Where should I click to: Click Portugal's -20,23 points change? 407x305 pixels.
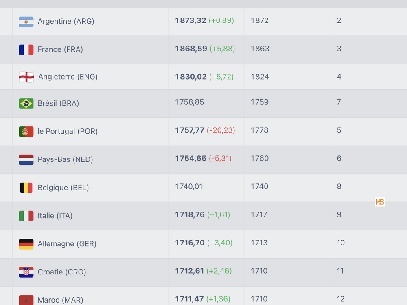click(221, 130)
